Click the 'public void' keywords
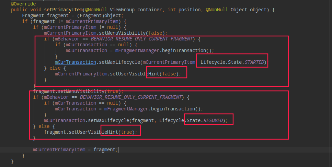 pyautogui.click(x=26, y=10)
